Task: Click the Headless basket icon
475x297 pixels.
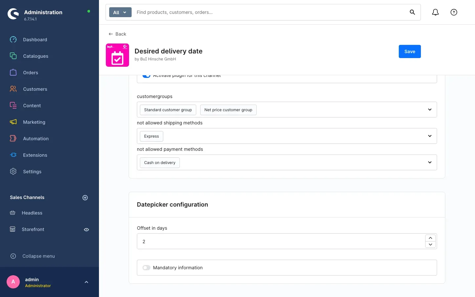Action: (x=13, y=213)
